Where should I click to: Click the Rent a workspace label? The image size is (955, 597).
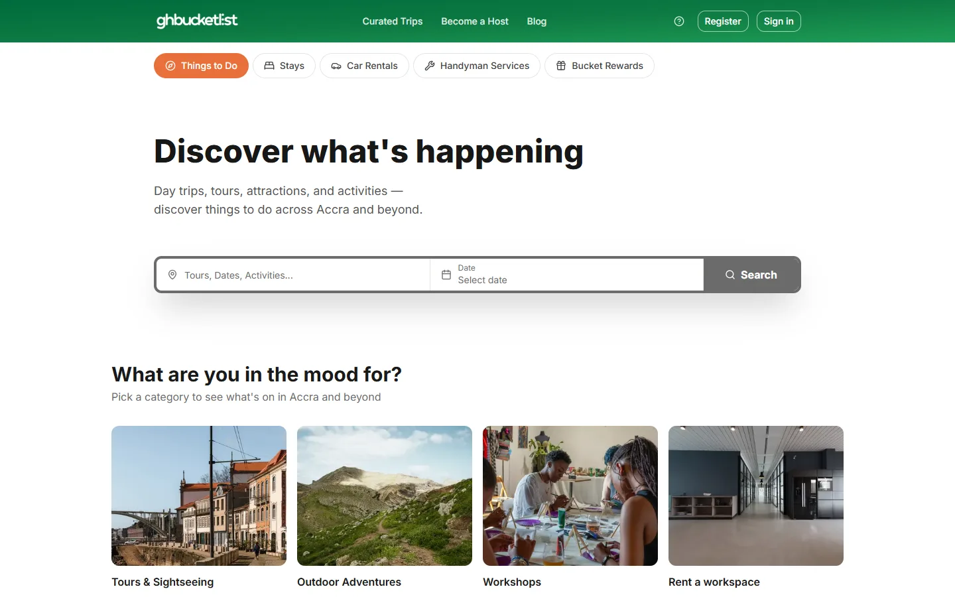714,582
